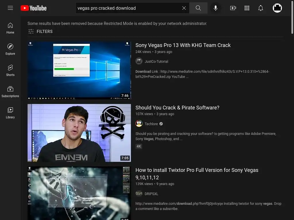Click the 7:46 duration badge
The height and width of the screenshot is (220, 294).
point(125,96)
